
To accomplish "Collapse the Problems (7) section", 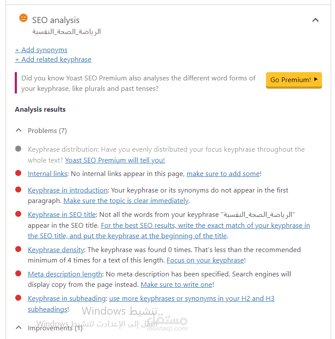I will tap(19, 130).
